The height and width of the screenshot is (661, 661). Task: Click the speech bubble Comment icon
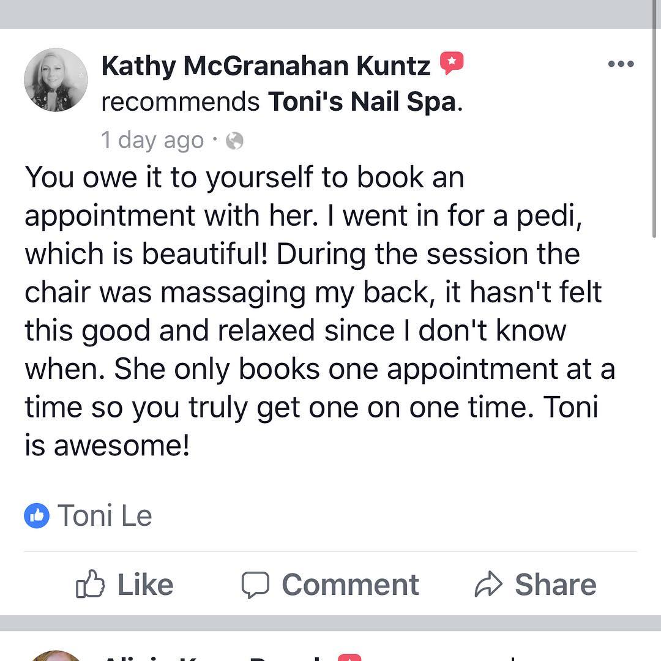click(x=255, y=584)
